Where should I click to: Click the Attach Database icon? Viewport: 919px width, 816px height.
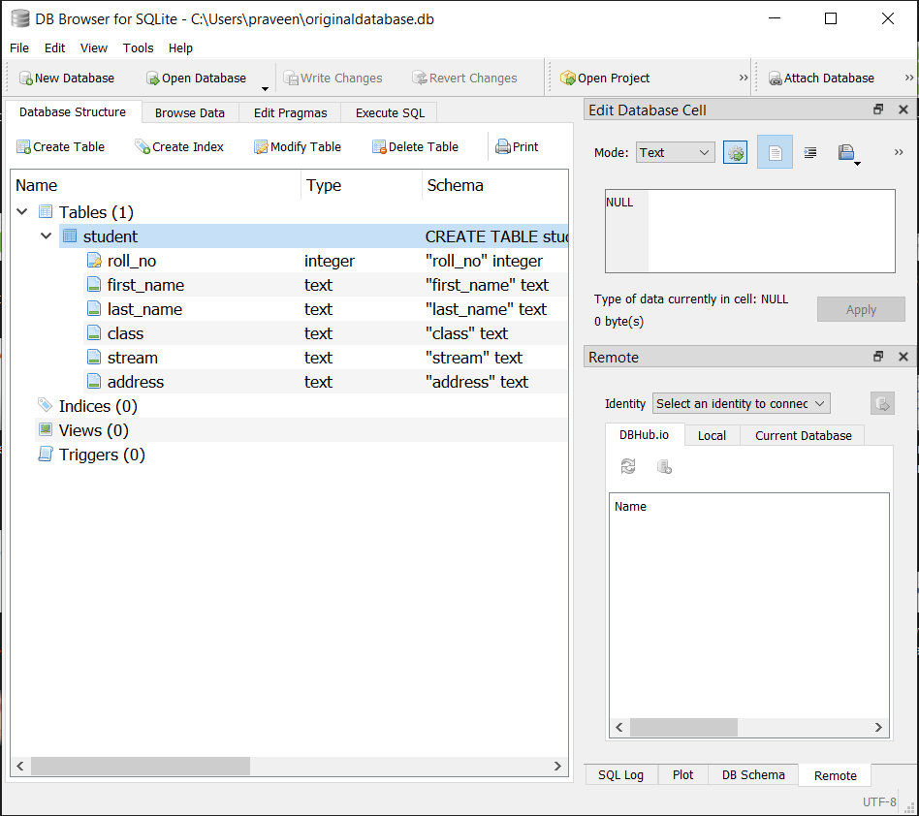pos(822,78)
